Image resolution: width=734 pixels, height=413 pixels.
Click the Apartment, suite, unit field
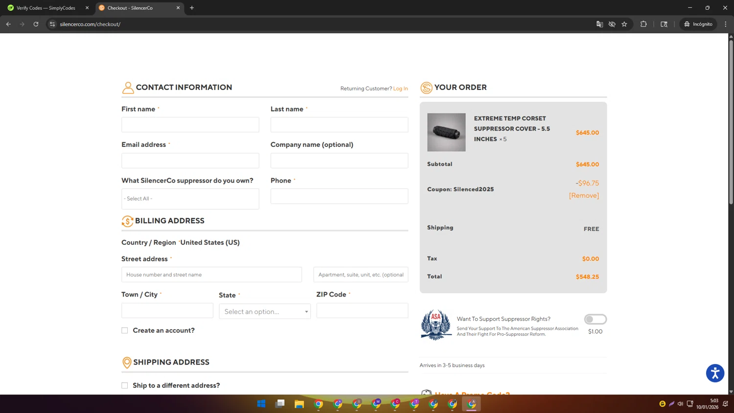tap(361, 275)
